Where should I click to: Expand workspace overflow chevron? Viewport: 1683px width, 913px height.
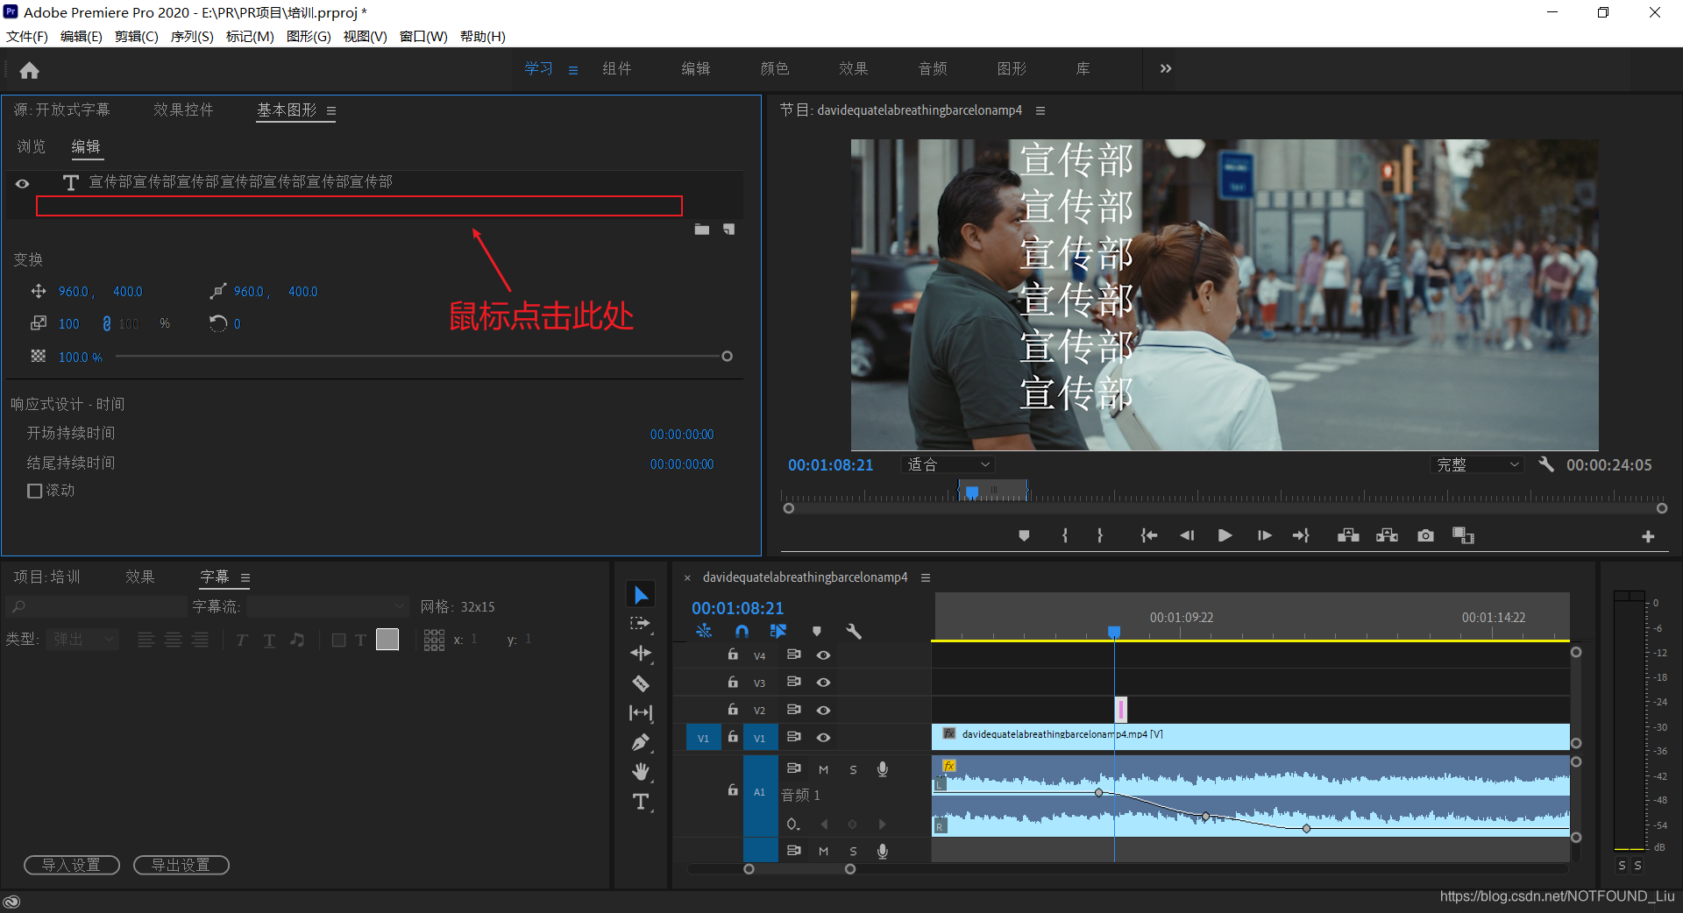(1166, 68)
